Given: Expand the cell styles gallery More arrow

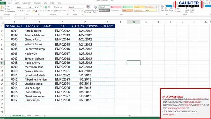Looking at the screenshot, I should tap(158, 11).
